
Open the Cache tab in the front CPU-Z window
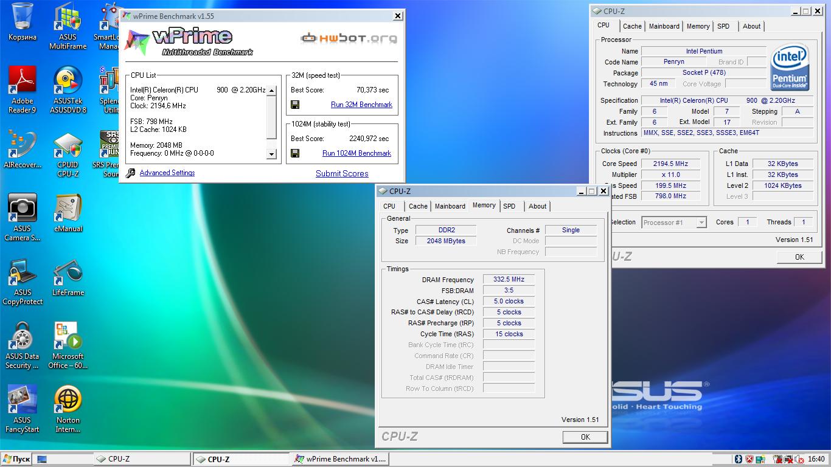[x=418, y=206]
